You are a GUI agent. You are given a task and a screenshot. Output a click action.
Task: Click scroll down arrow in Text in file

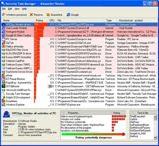(x=155, y=137)
